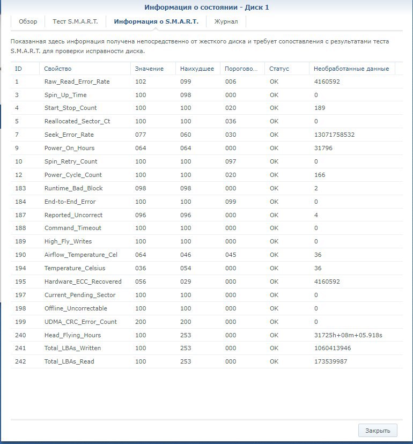
Task: Click threshold 099 in End-to-End_Error row
Action: tap(231, 202)
